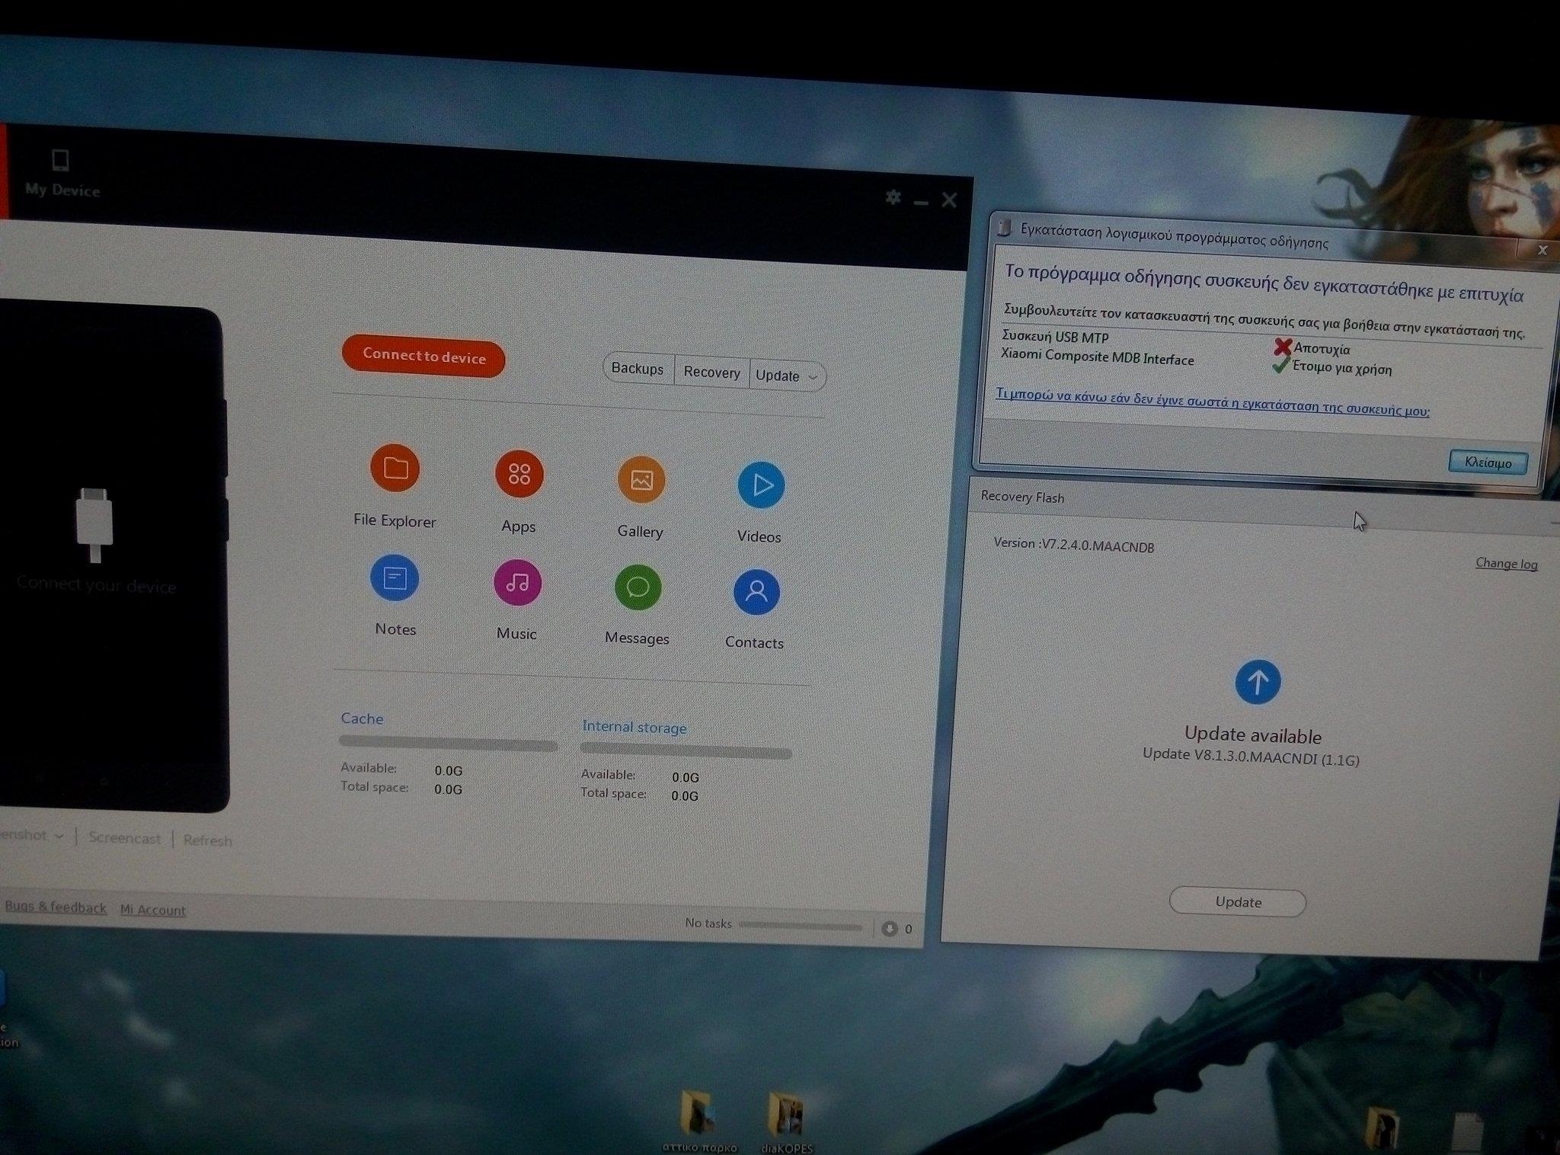1560x1155 pixels.
Task: Open the File Explorer icon
Action: [x=395, y=468]
